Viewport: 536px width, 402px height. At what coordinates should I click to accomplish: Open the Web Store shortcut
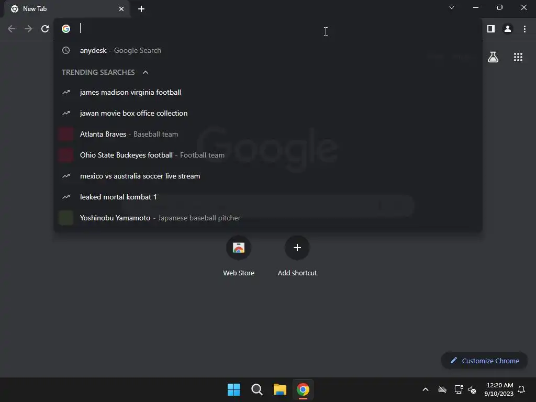pos(239,256)
